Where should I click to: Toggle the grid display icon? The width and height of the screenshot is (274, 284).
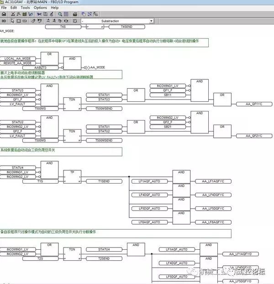(x=67, y=14)
